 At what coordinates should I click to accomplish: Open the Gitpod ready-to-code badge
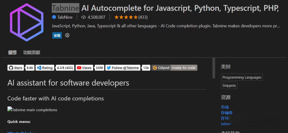pyautogui.click(x=174, y=68)
